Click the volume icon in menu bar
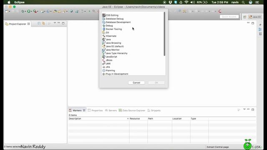The width and height of the screenshot is (267, 150). (193, 2)
